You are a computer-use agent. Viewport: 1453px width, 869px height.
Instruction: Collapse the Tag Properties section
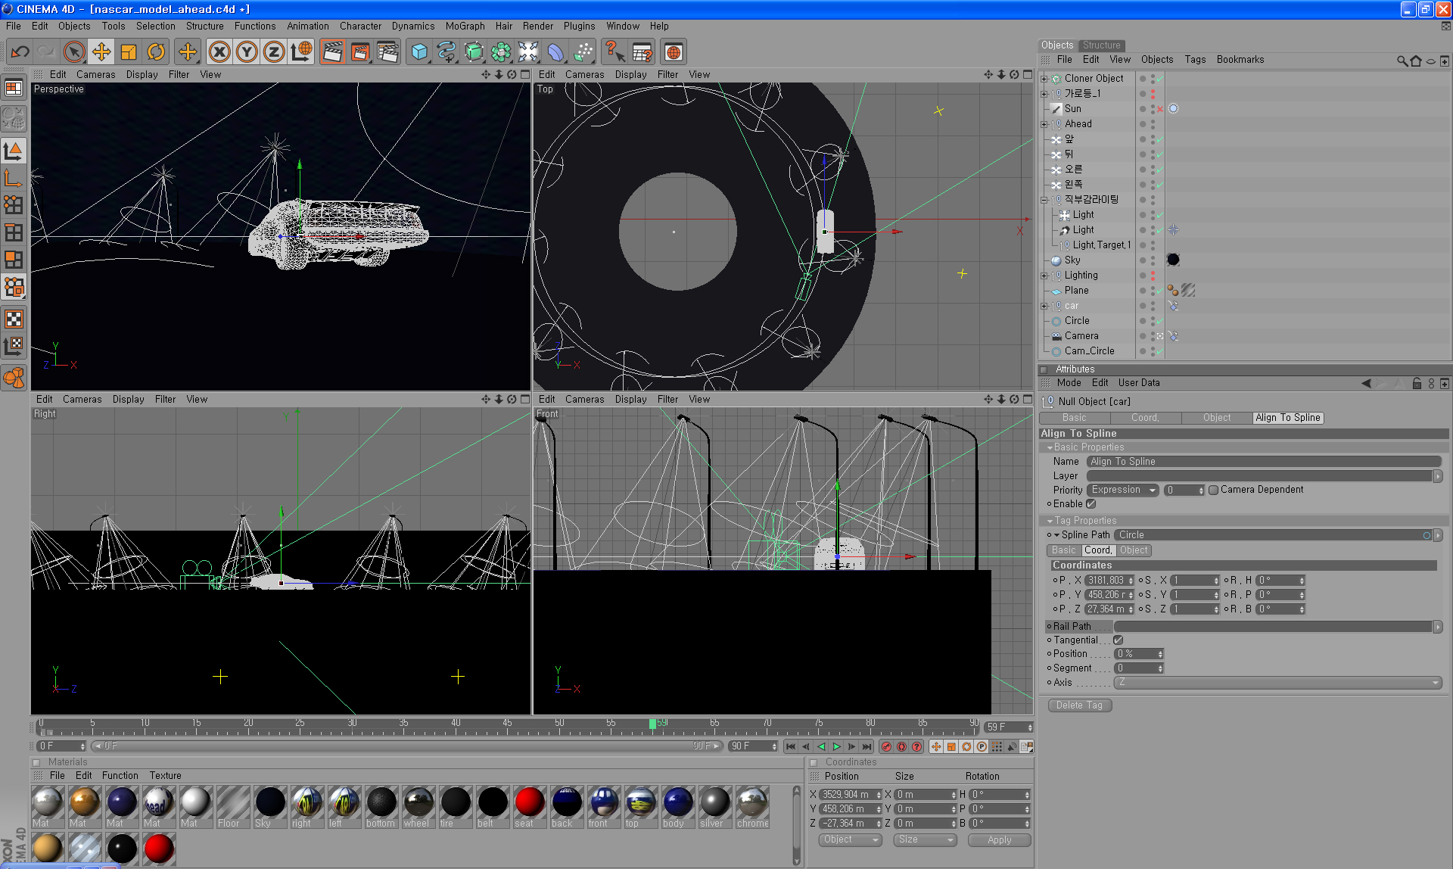1050,521
